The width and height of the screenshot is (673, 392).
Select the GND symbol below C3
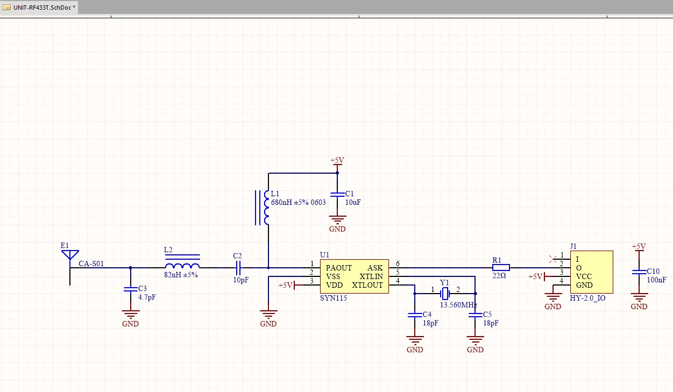pos(130,313)
